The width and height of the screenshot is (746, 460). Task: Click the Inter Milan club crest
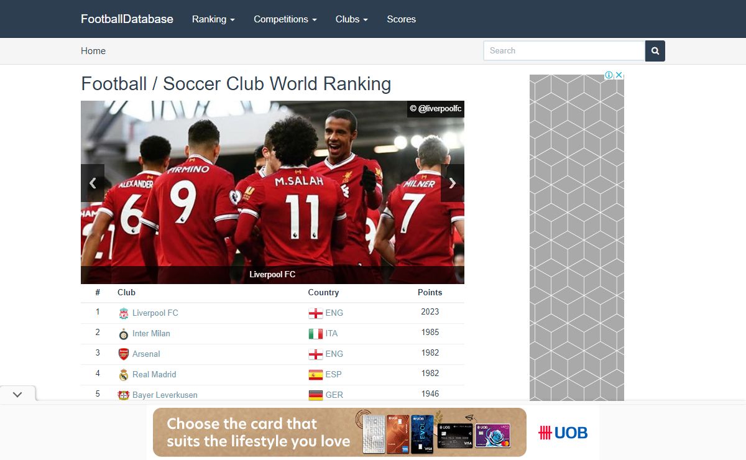[124, 334]
